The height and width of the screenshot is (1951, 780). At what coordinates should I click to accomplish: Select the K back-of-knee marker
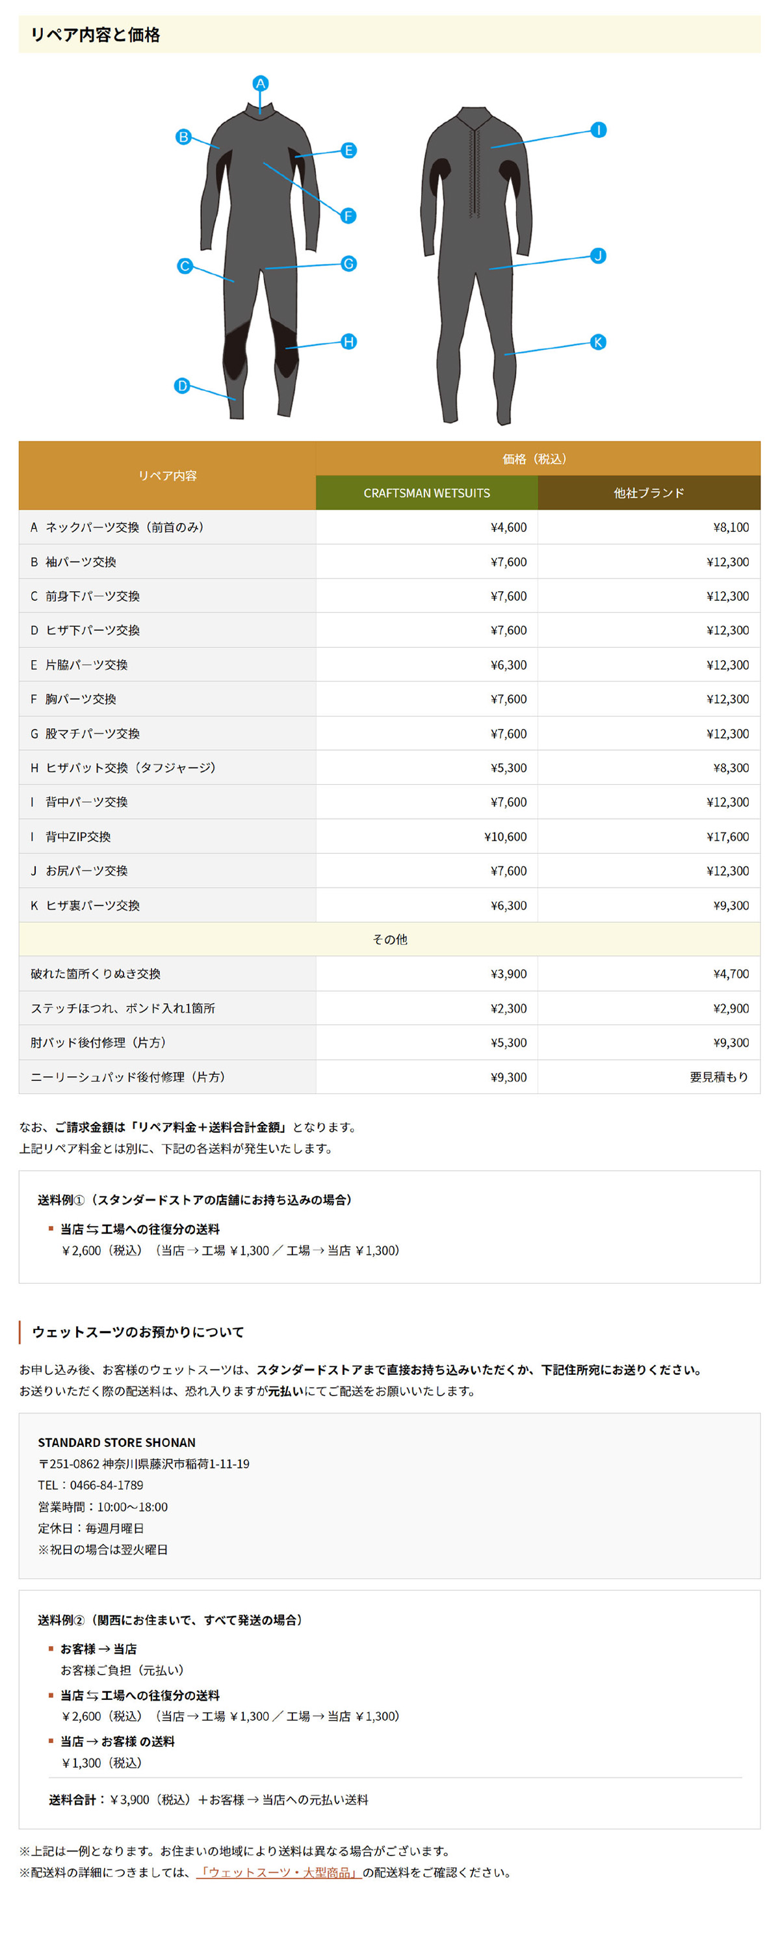(598, 342)
